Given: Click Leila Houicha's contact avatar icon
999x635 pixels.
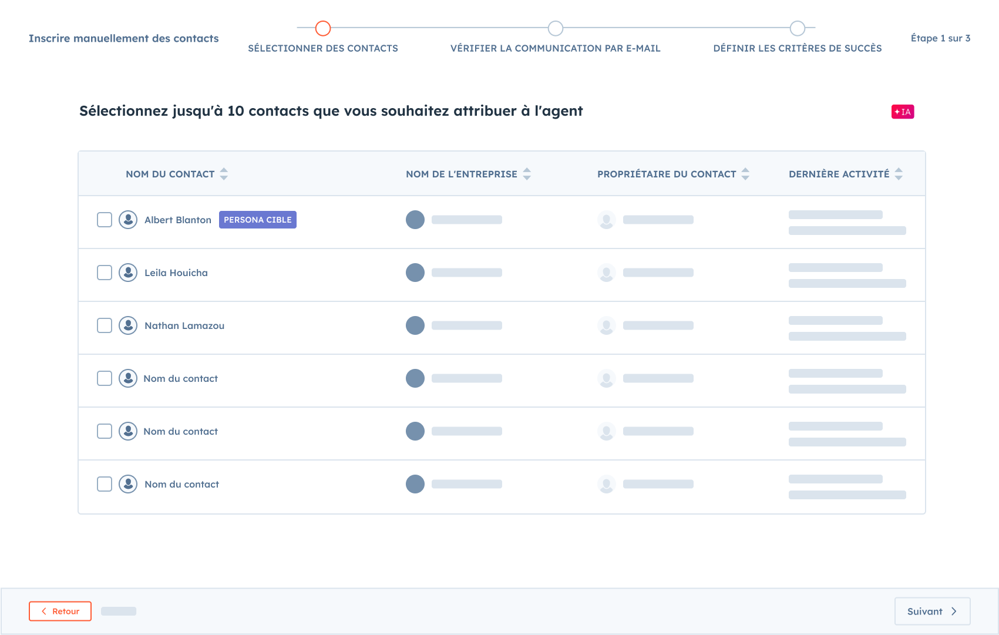Looking at the screenshot, I should point(128,273).
